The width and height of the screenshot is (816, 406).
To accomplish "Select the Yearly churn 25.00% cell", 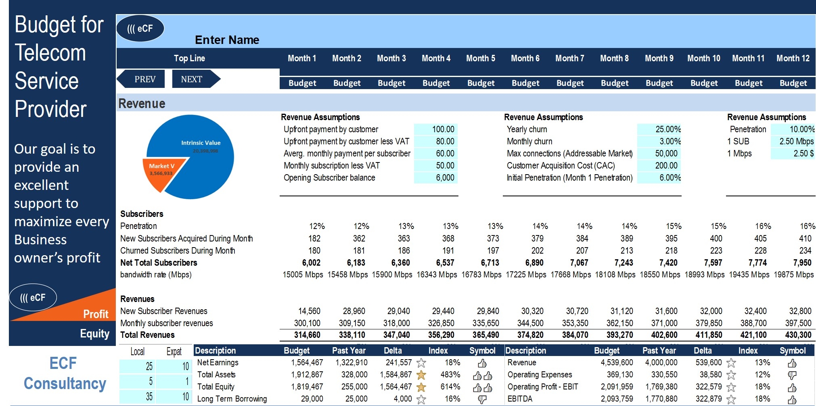I will [659, 129].
